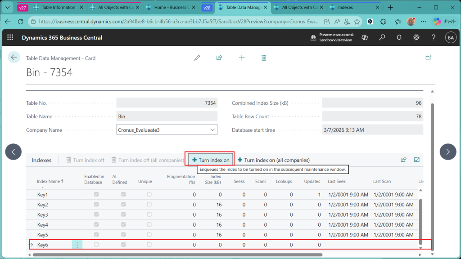461x259 pixels.
Task: Open the Business Central search magnifier
Action: (x=382, y=38)
